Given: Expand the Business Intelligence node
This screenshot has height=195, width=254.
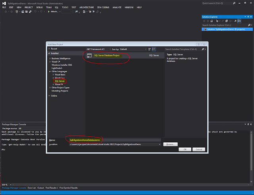Looking at the screenshot, I should point(50,58).
